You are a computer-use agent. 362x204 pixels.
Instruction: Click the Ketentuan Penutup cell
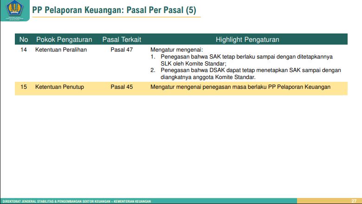point(59,87)
